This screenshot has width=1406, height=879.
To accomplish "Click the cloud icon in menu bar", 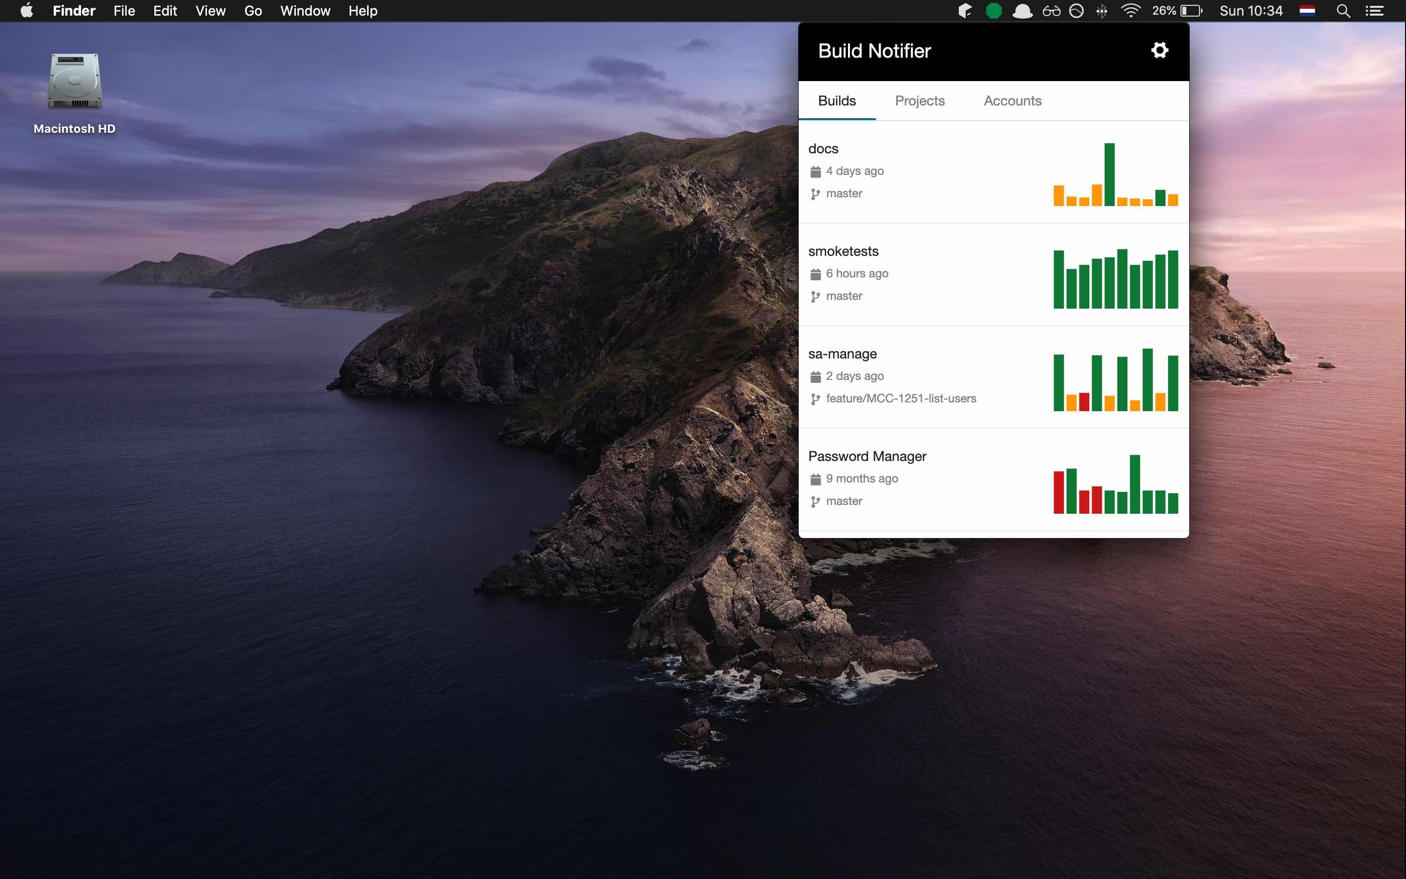I will [1023, 11].
